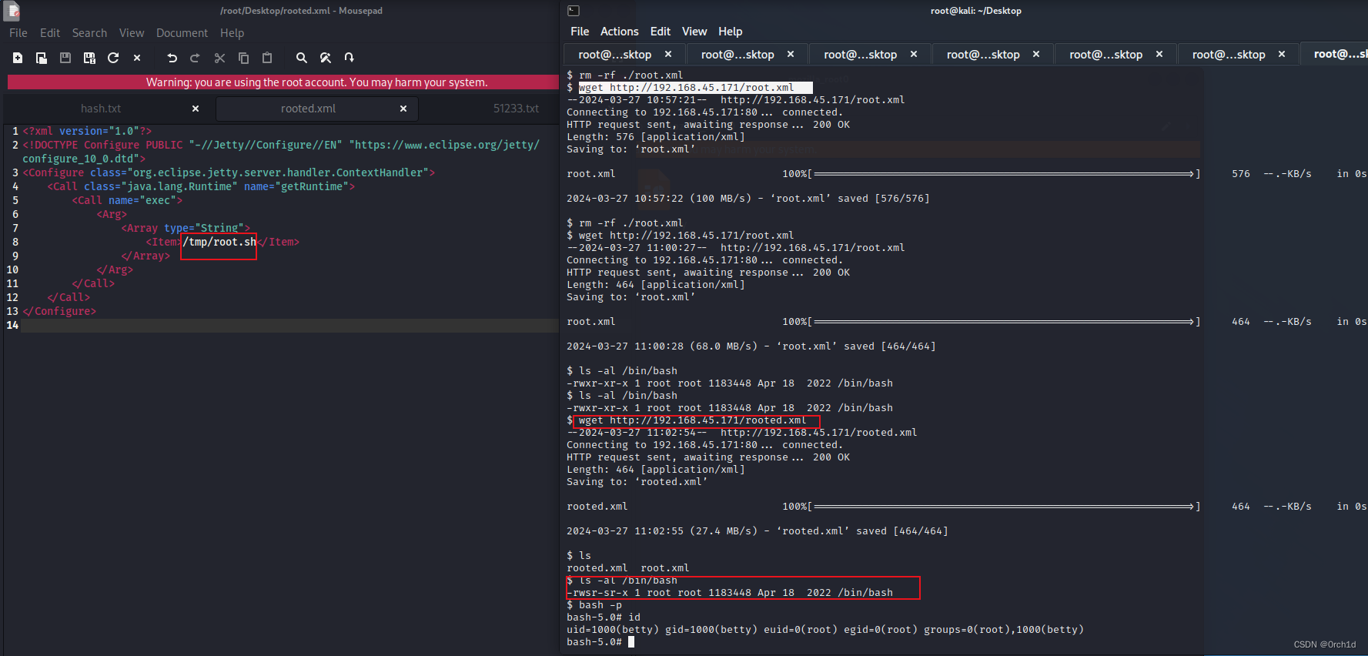Reload the document with the refresh icon
Image resolution: width=1368 pixels, height=656 pixels.
pyautogui.click(x=113, y=58)
